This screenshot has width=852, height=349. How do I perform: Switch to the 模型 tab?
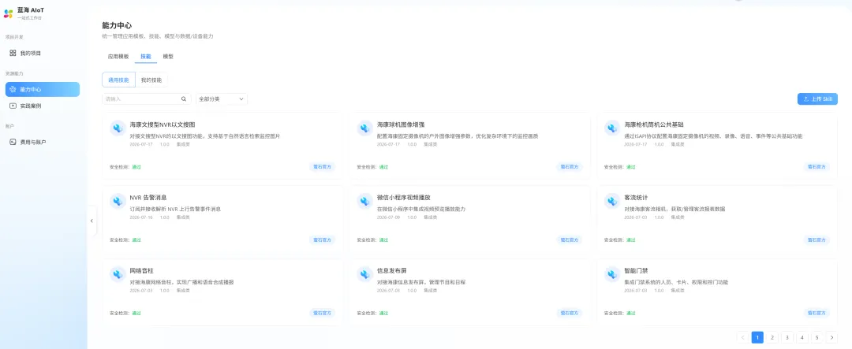169,56
